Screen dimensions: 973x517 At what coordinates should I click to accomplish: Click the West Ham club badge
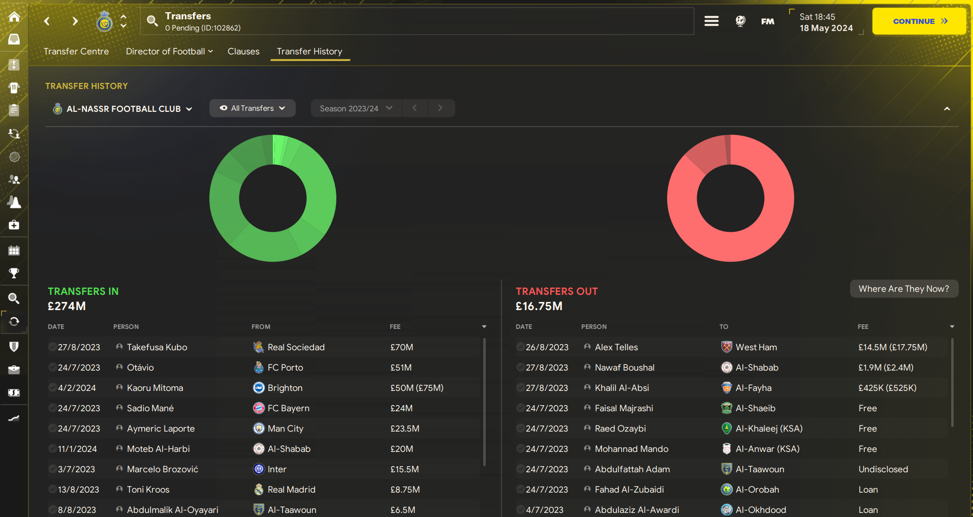tap(727, 347)
